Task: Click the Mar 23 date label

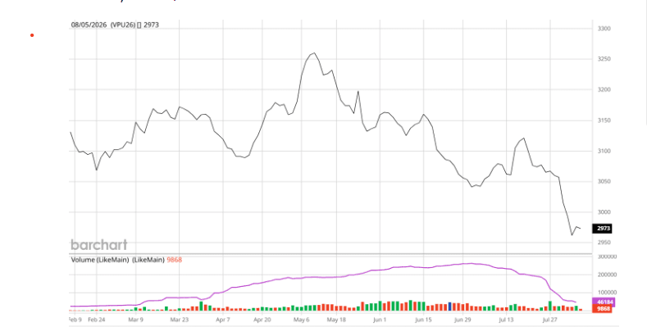Action: click(179, 320)
